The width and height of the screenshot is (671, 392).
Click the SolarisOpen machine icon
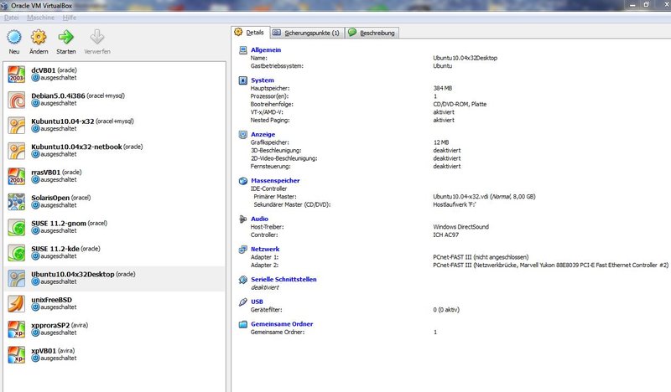pos(17,202)
